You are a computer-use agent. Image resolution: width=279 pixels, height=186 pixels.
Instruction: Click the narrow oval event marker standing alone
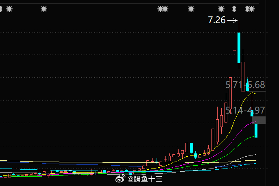234,9
